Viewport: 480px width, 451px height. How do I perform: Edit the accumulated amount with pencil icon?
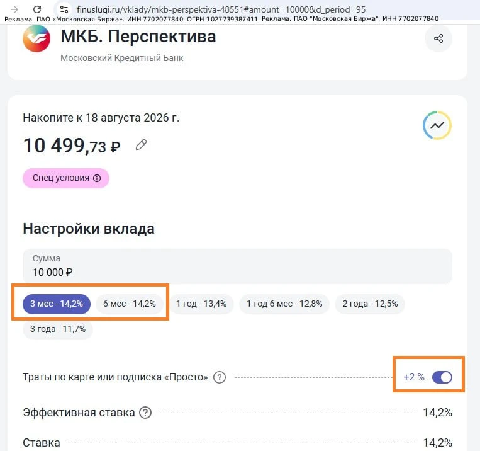(x=141, y=145)
